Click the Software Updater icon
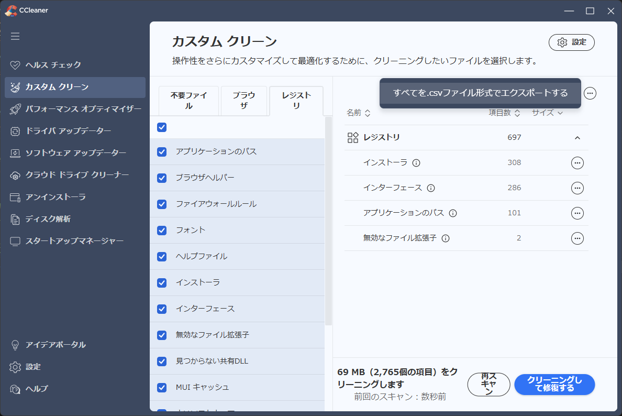622x416 pixels. [15, 153]
